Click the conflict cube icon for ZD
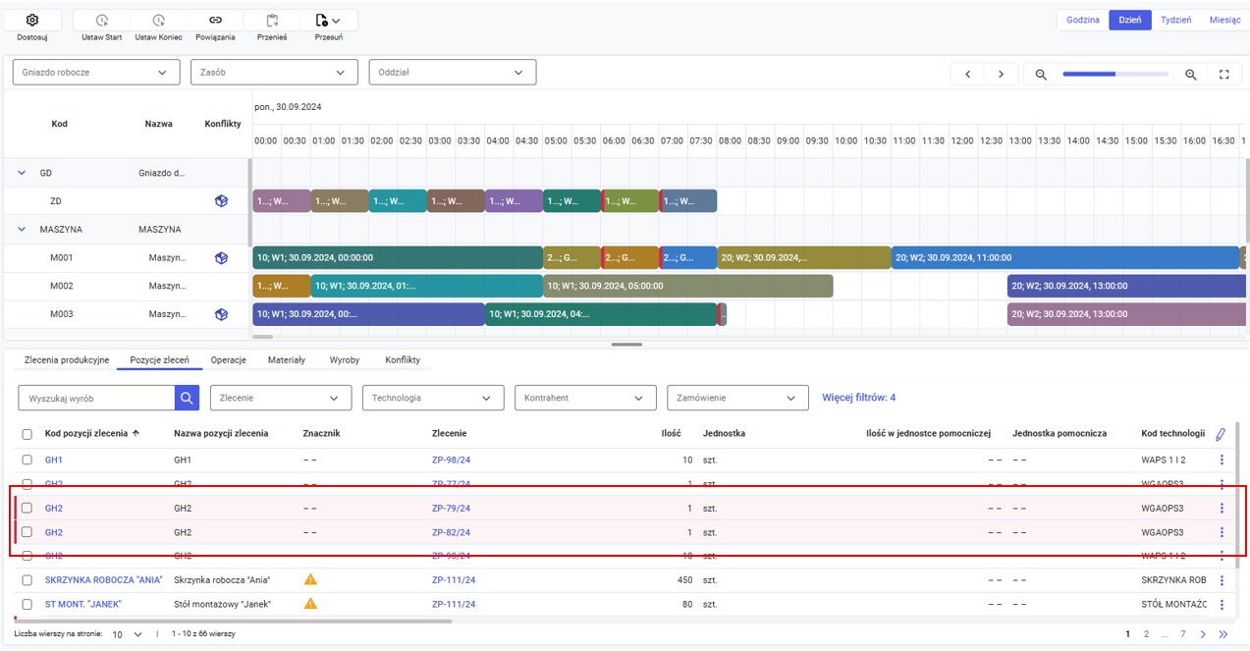This screenshot has width=1250, height=651. [222, 201]
